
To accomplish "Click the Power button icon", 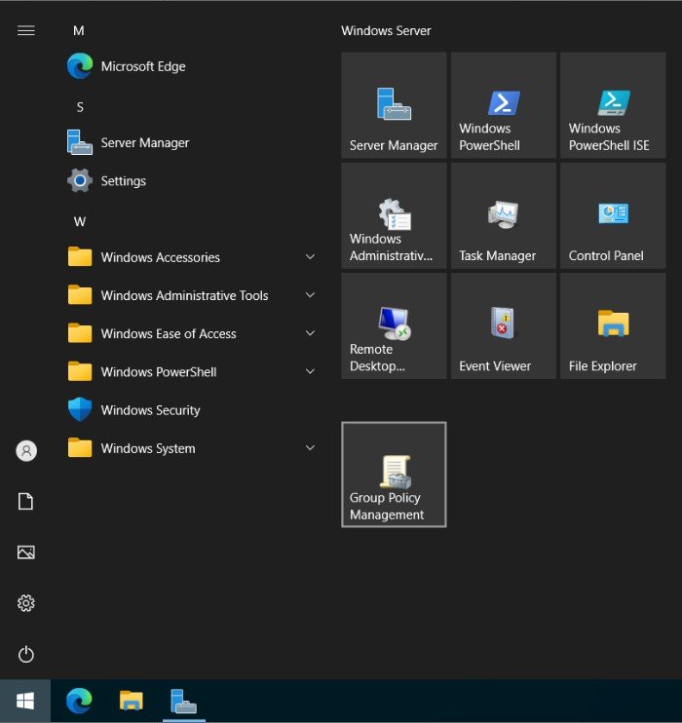I will (x=26, y=654).
